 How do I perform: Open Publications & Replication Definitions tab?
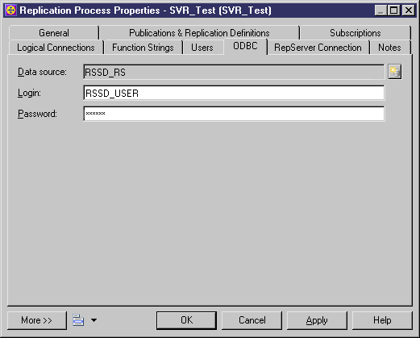199,33
